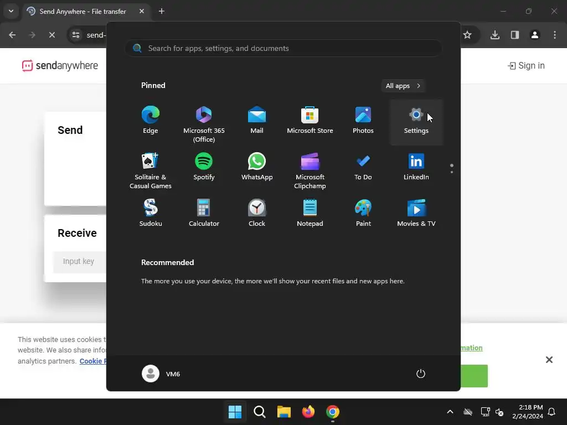Open Movies & TV app
Viewport: 567px width, 425px height.
pyautogui.click(x=416, y=213)
